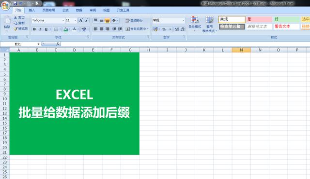Paste using the 粘贴 clipboard button
This screenshot has width=310, height=179.
pyautogui.click(x=7, y=24)
